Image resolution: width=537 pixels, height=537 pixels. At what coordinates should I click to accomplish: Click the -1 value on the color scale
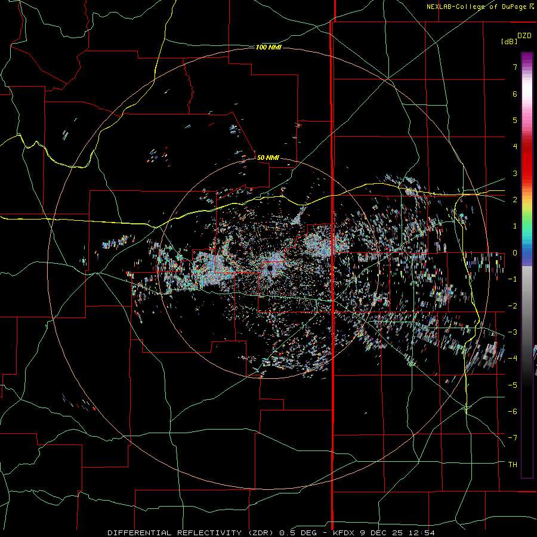[x=513, y=279]
